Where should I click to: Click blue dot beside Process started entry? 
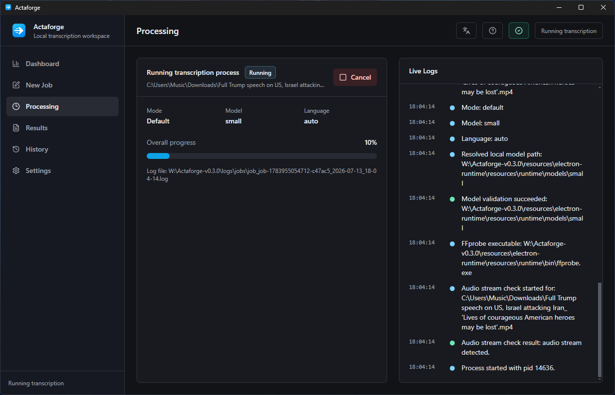coord(452,368)
